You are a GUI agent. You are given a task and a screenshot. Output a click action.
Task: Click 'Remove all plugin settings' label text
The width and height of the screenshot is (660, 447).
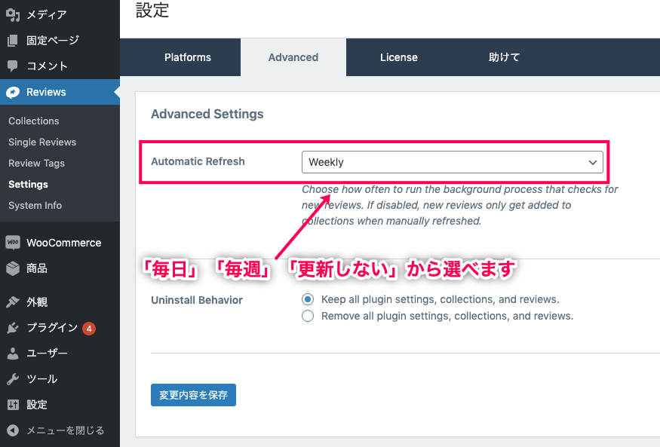point(447,316)
